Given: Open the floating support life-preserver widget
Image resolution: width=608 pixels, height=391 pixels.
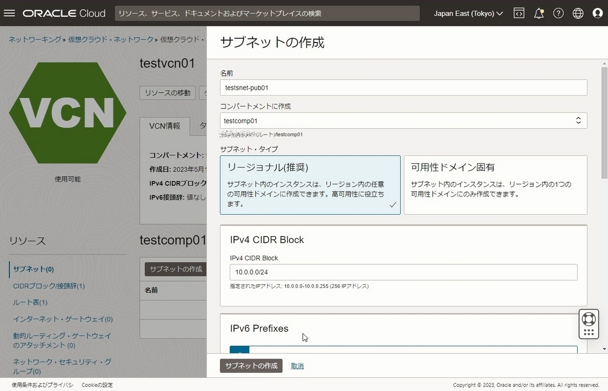Looking at the screenshot, I should click(x=588, y=319).
